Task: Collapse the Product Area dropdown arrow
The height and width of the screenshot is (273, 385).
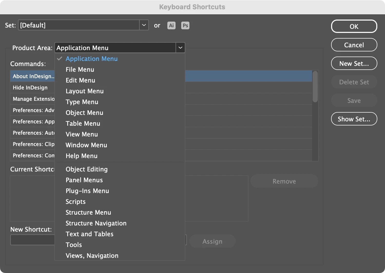Action: point(180,48)
